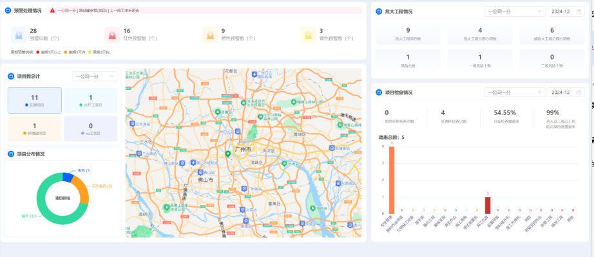594x257 pixels.
Task: Open the company dropdown in 危大工程情况 panel
Action: tap(513, 12)
